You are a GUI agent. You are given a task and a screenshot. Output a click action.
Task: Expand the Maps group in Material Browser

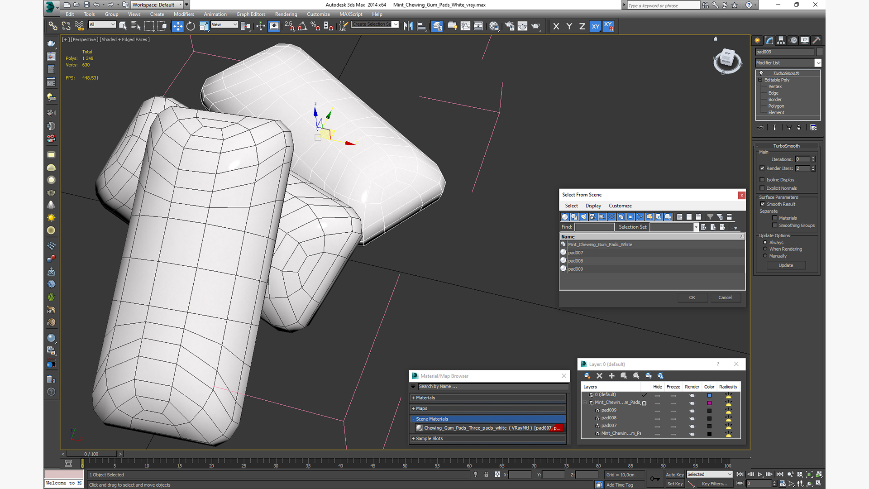(488, 408)
